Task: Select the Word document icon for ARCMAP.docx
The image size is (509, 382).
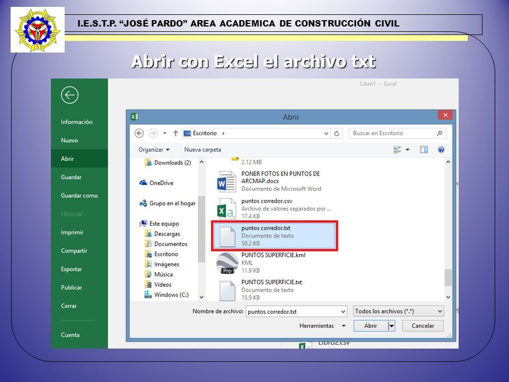Action: pos(226,181)
